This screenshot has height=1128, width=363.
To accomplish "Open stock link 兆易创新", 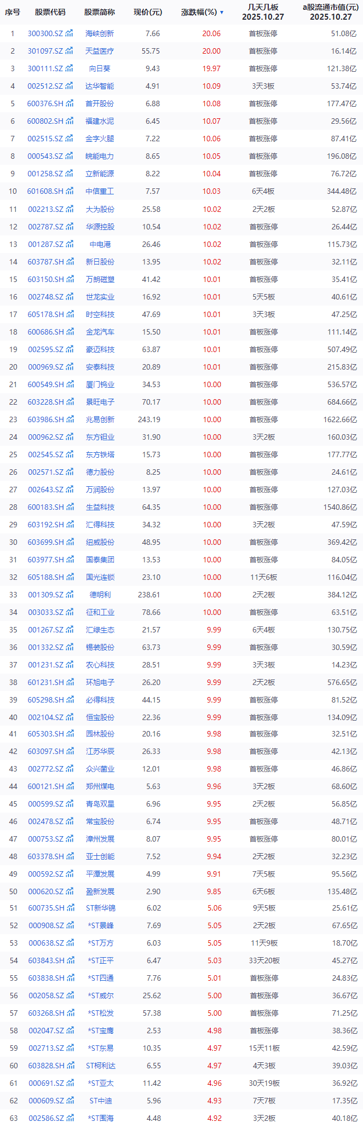I will [100, 419].
